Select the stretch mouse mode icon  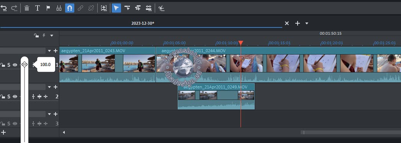(149, 8)
